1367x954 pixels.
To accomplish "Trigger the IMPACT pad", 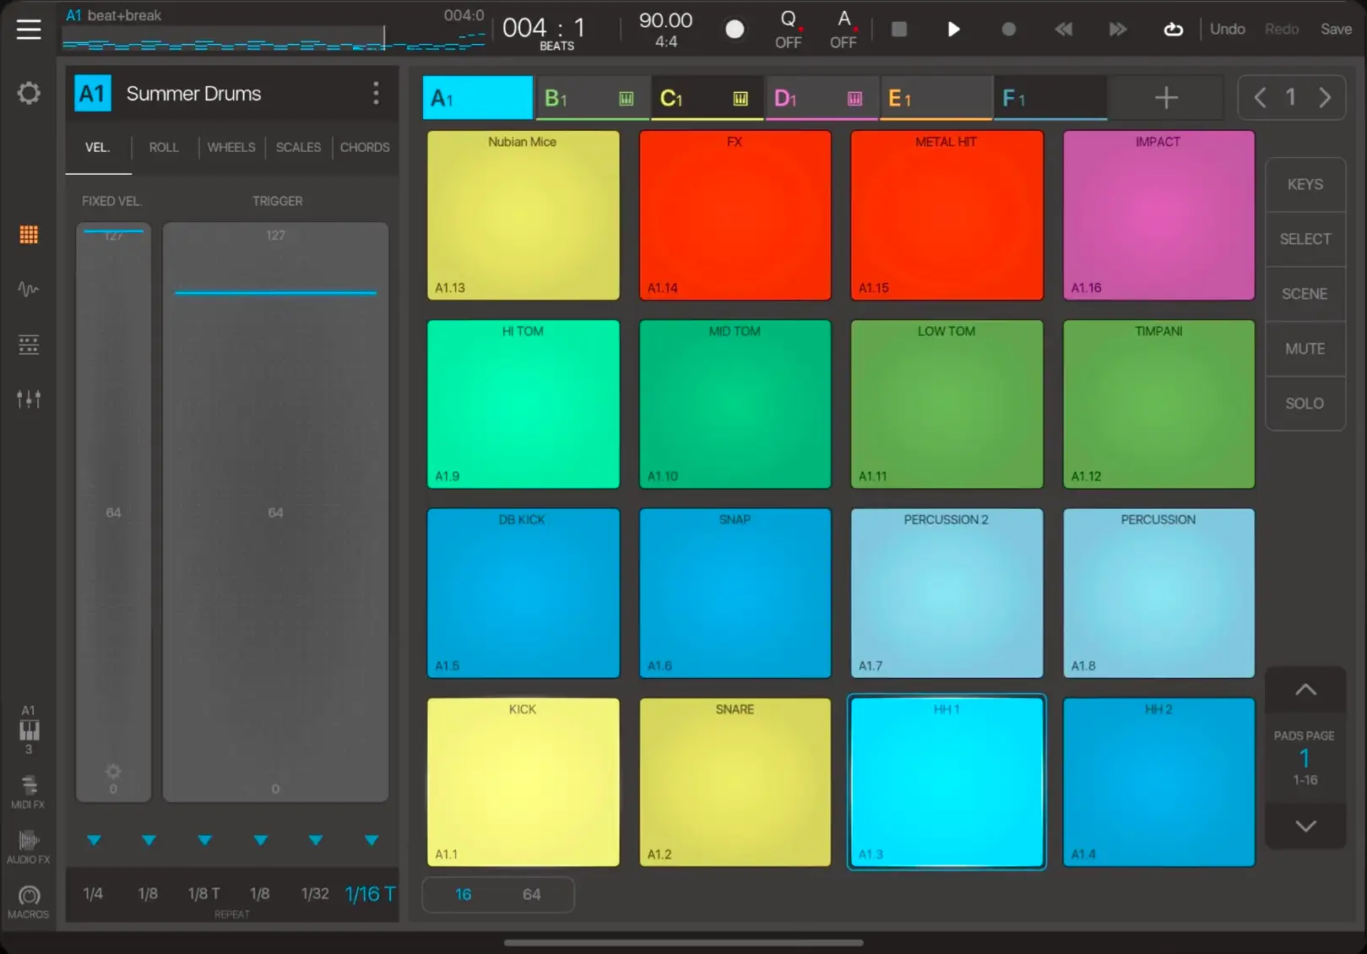I will click(x=1158, y=215).
